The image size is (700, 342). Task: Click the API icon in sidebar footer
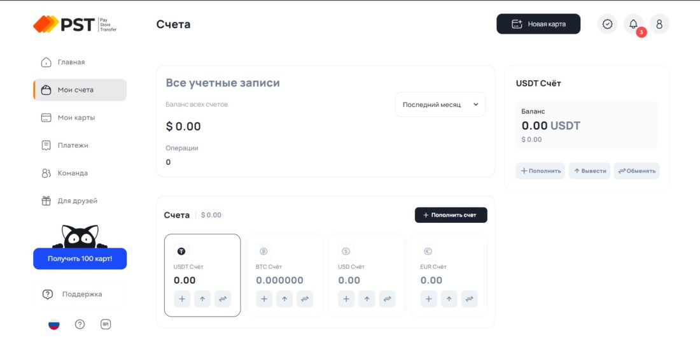click(106, 324)
